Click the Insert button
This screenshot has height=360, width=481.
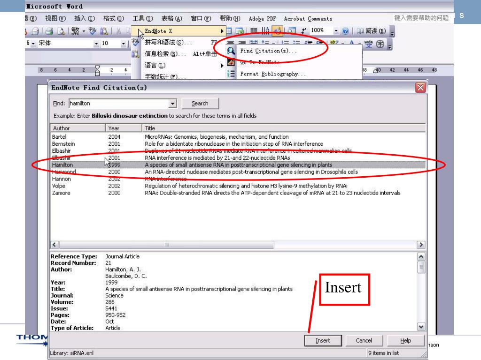pos(323,340)
